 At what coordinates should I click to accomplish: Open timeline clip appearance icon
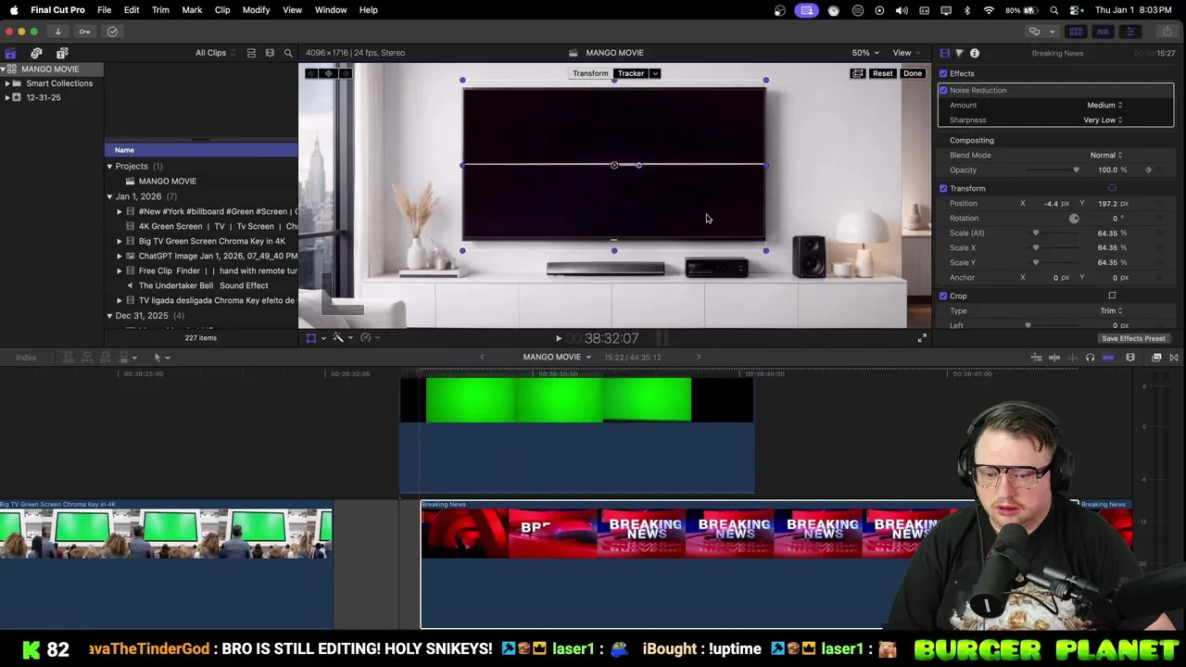click(1130, 358)
